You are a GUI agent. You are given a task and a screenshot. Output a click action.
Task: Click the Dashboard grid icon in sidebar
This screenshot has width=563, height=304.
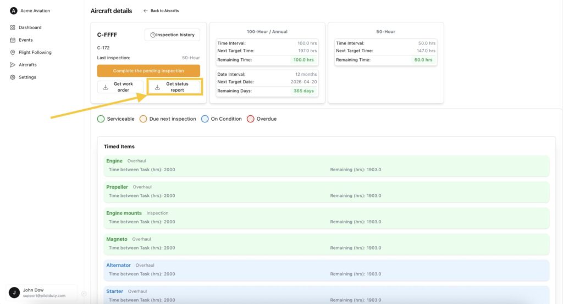(x=13, y=27)
